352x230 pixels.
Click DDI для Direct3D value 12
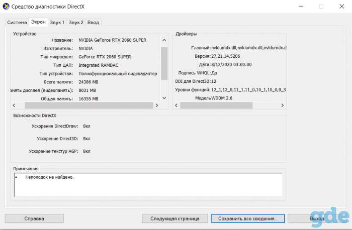tap(214, 81)
